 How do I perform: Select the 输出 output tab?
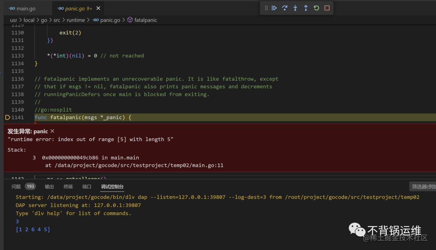point(49,187)
